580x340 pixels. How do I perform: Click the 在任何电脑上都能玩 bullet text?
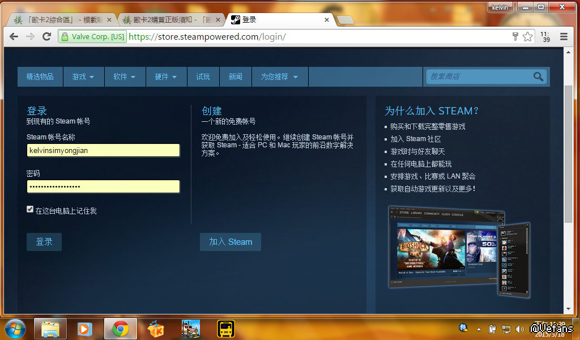[421, 164]
